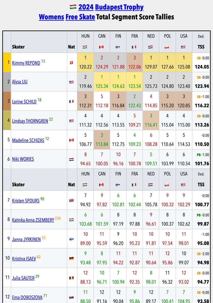Open the Niki WORIES link
This screenshot has width=213, height=303.
pyautogui.click(x=23, y=159)
